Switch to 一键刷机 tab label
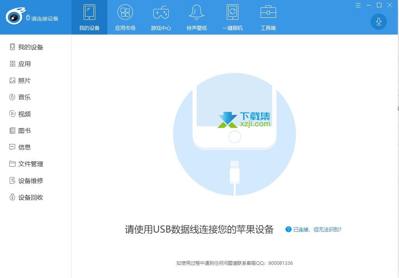399x278 pixels. tap(233, 28)
